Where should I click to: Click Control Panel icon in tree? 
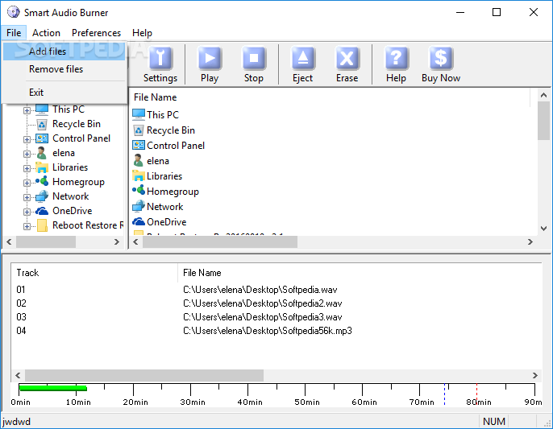coord(42,138)
